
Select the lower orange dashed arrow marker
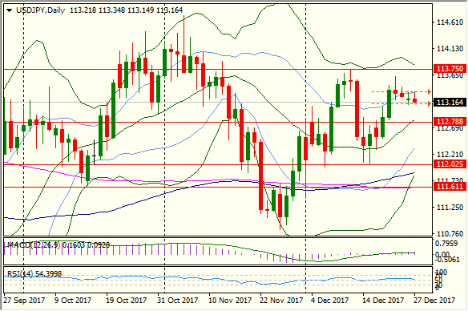pos(429,103)
